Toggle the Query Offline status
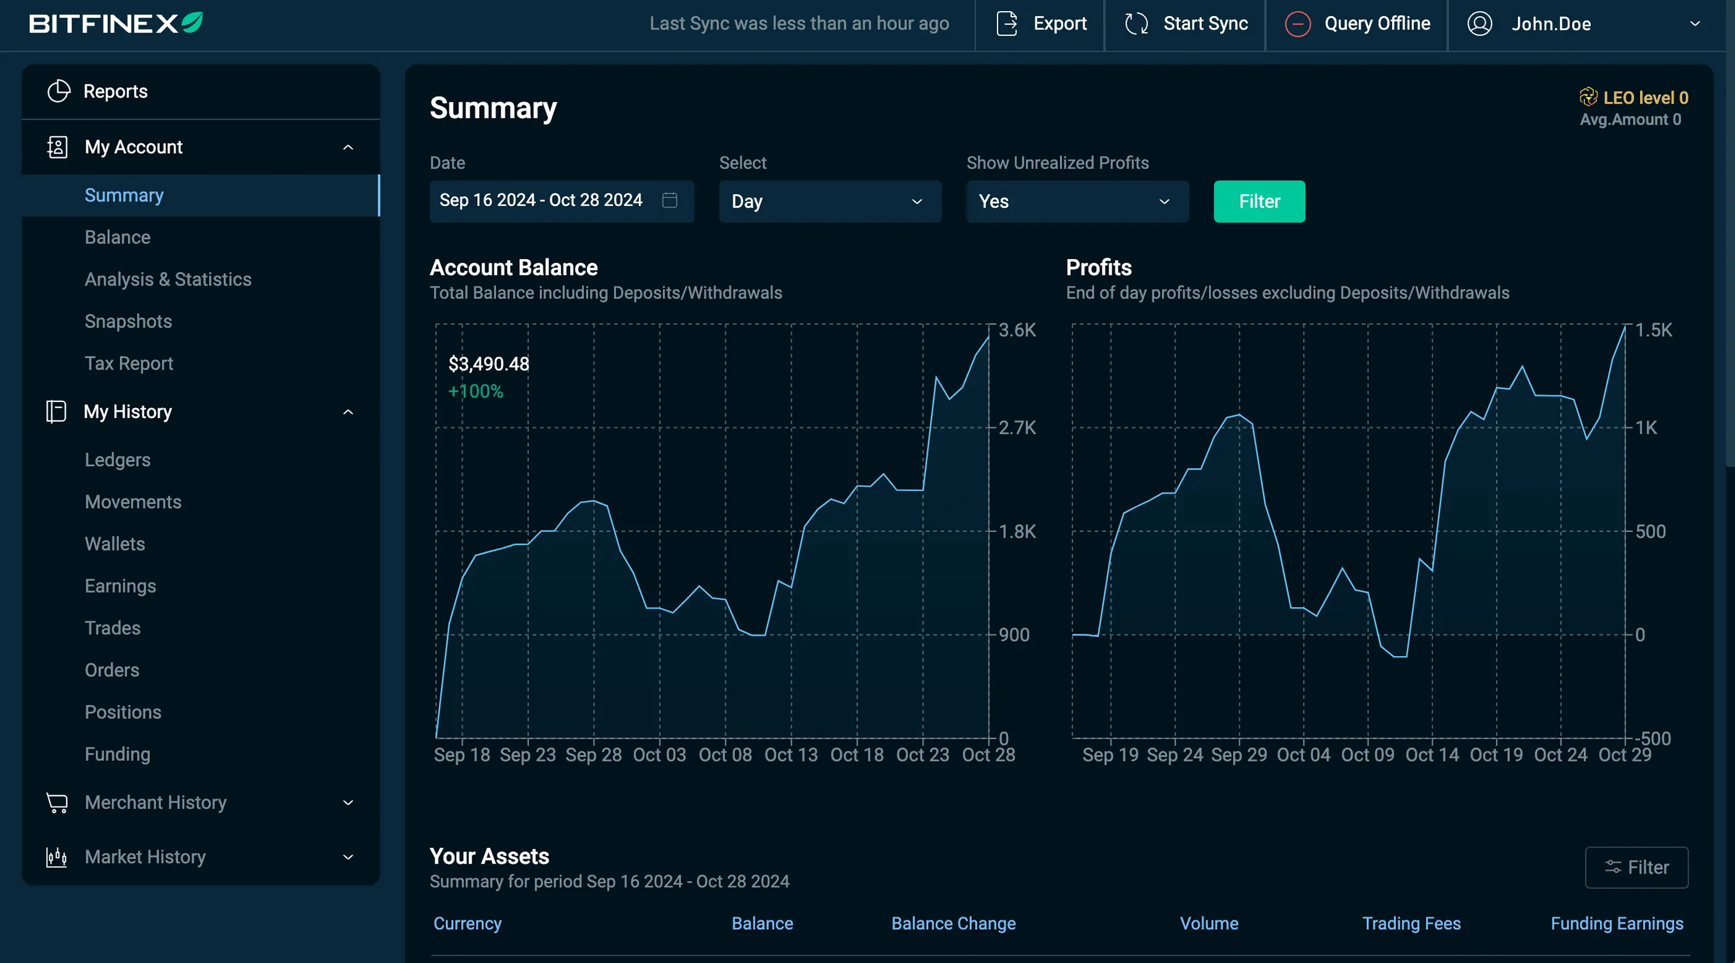The width and height of the screenshot is (1735, 963). point(1356,23)
